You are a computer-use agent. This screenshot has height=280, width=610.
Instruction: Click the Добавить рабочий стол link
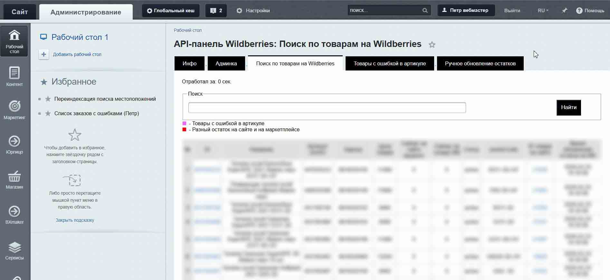click(x=77, y=54)
